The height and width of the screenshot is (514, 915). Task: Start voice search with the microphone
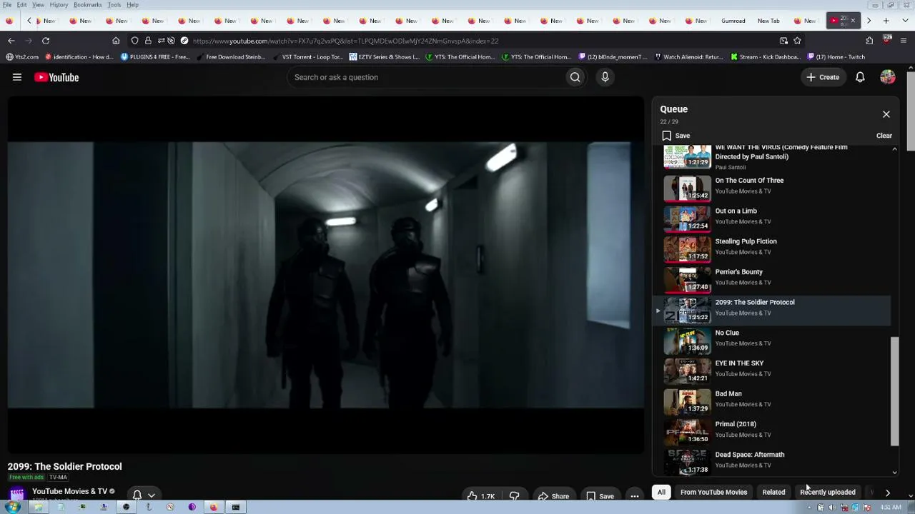pos(605,77)
